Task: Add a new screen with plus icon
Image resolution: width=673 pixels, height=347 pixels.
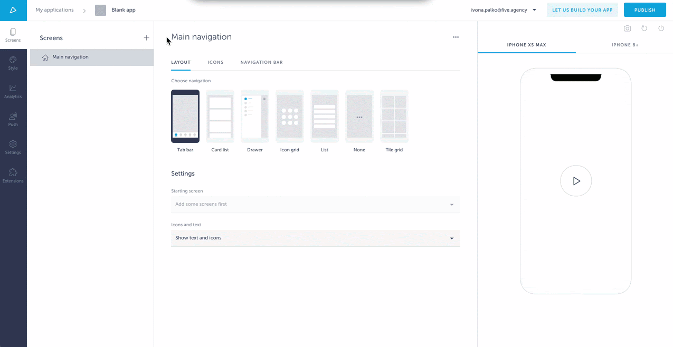Action: coord(146,38)
